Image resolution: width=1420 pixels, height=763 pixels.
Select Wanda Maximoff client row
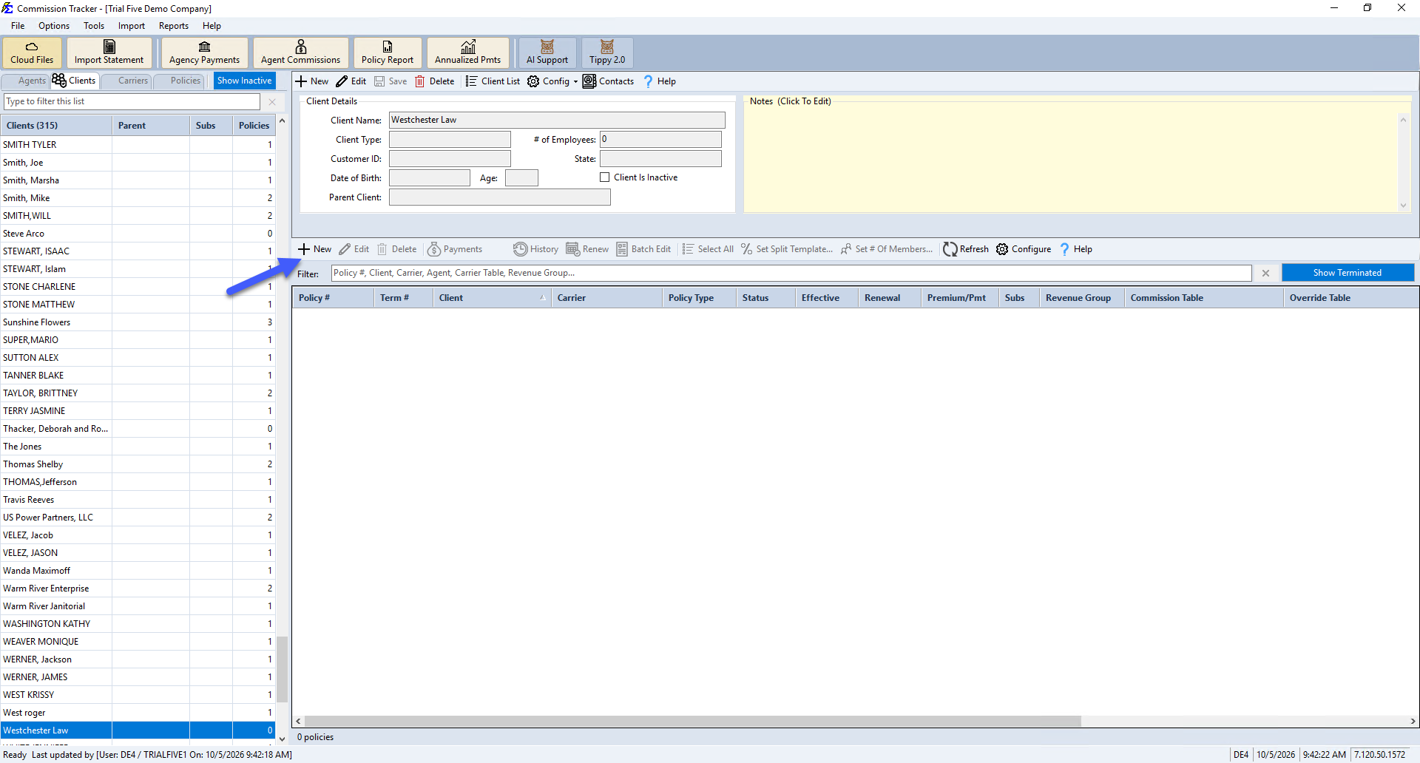(x=138, y=571)
